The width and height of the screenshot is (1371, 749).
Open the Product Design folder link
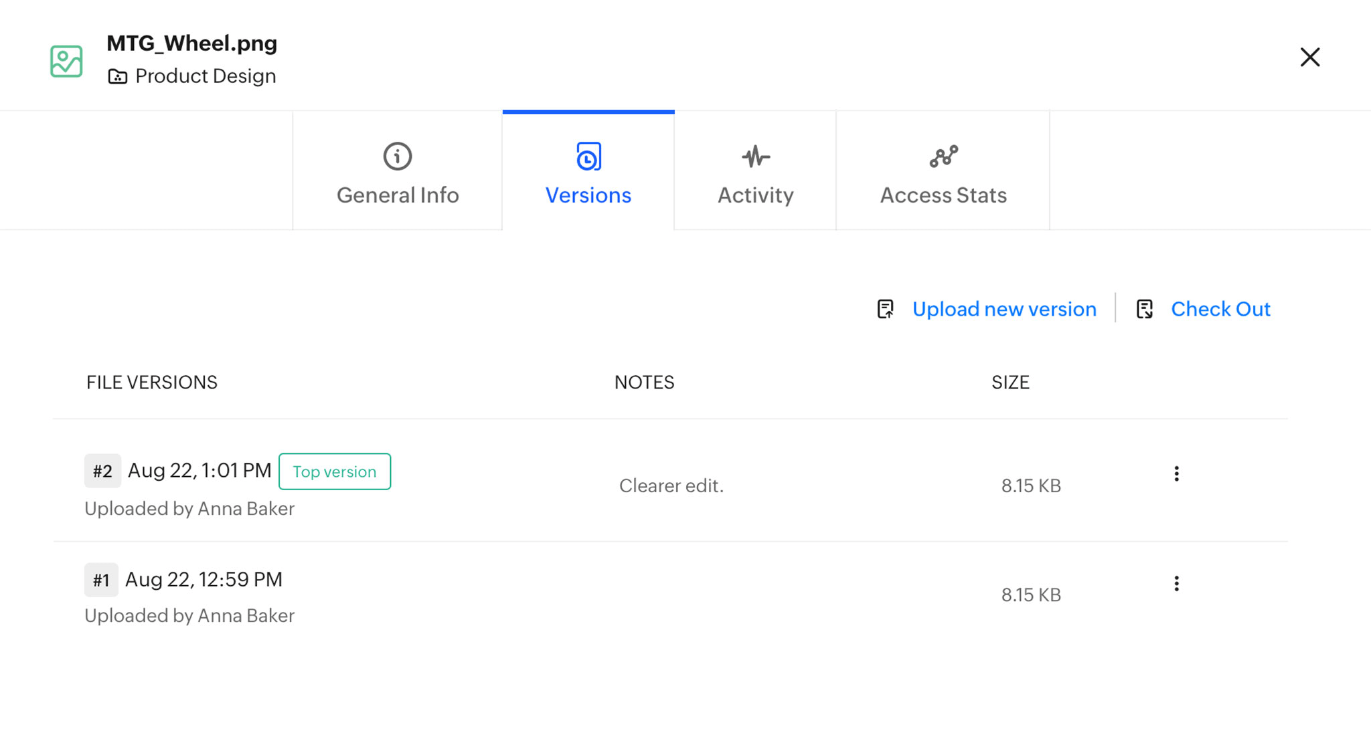click(x=205, y=76)
